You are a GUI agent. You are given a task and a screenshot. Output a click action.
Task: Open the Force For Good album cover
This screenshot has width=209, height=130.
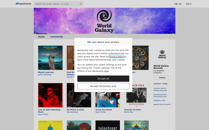click(108, 100)
